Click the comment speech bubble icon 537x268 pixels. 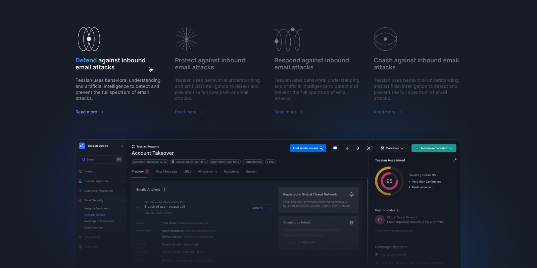[335, 148]
